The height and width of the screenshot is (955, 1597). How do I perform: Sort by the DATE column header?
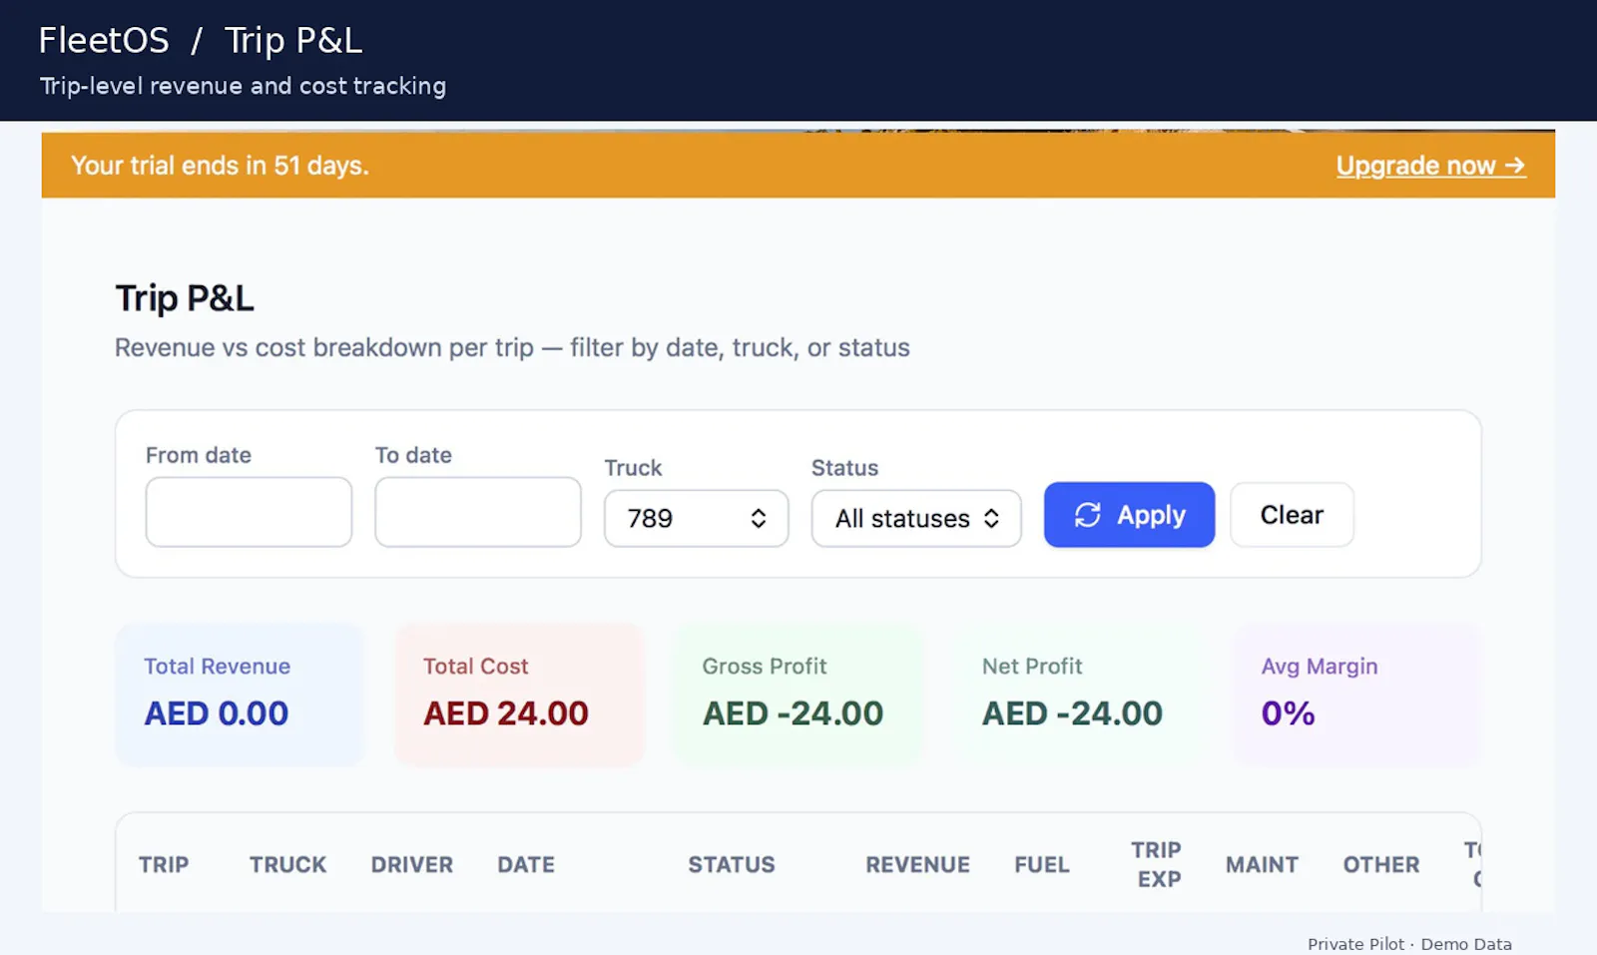(526, 864)
